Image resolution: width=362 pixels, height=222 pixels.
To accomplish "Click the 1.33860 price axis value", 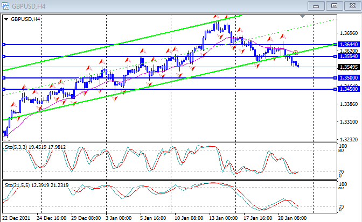I will pyautogui.click(x=349, y=104).
